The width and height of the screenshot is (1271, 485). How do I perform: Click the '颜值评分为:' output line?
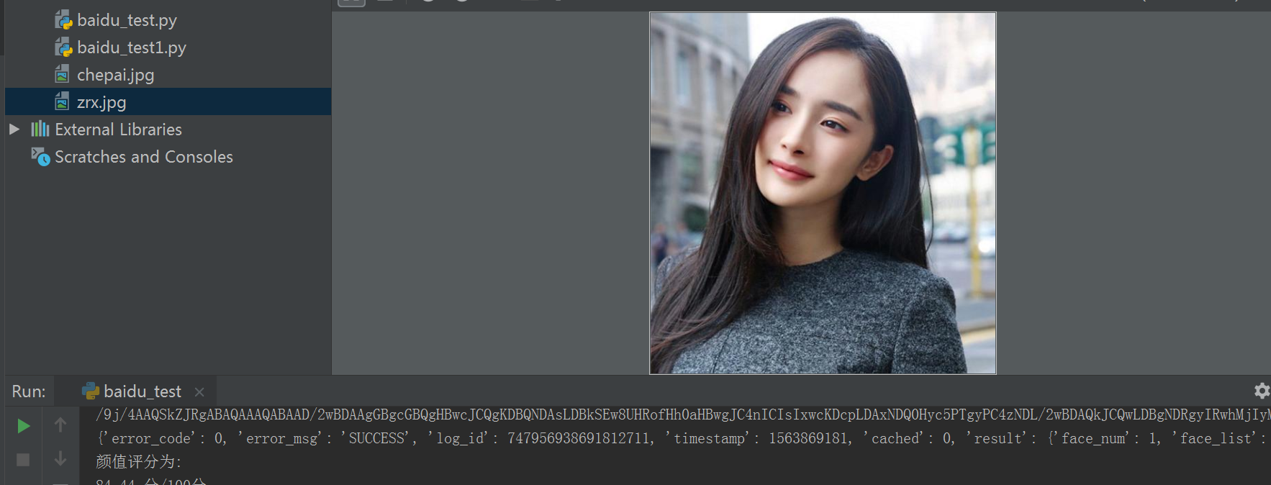(x=139, y=461)
